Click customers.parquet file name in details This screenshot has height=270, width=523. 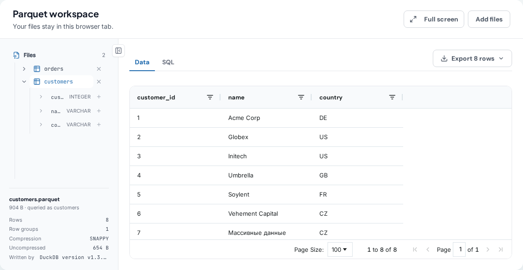click(x=34, y=199)
